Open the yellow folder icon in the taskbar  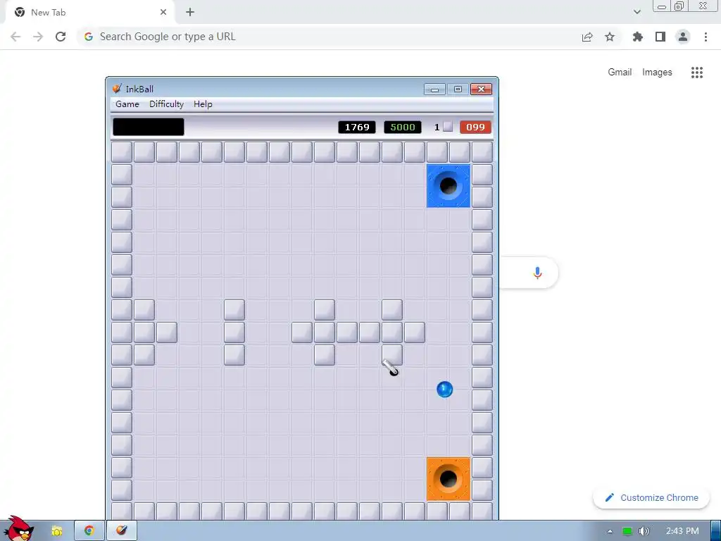coord(56,531)
